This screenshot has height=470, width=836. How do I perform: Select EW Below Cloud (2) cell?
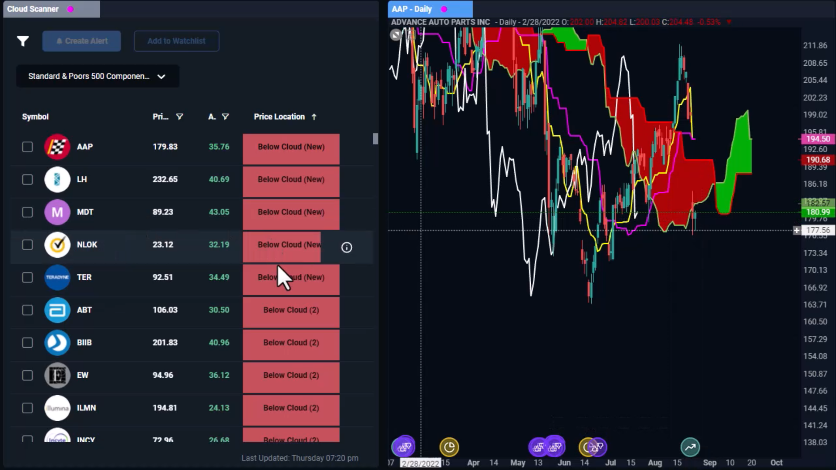[291, 377]
